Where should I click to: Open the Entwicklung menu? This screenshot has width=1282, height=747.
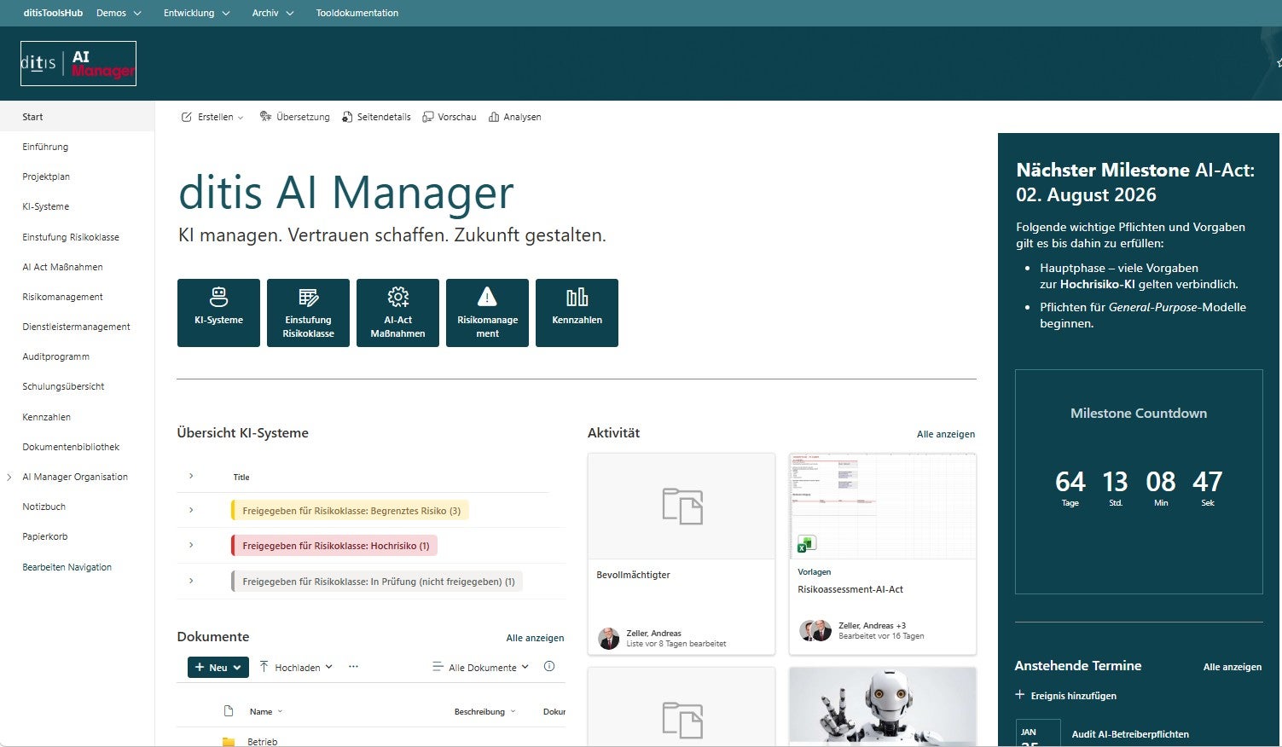197,13
